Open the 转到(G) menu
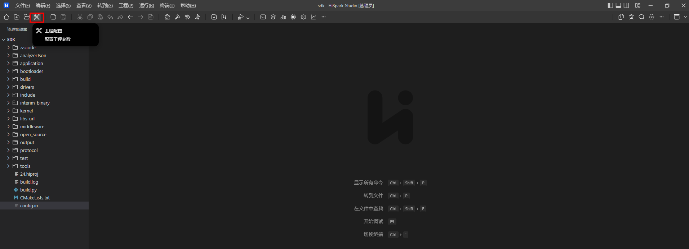 pos(105,5)
